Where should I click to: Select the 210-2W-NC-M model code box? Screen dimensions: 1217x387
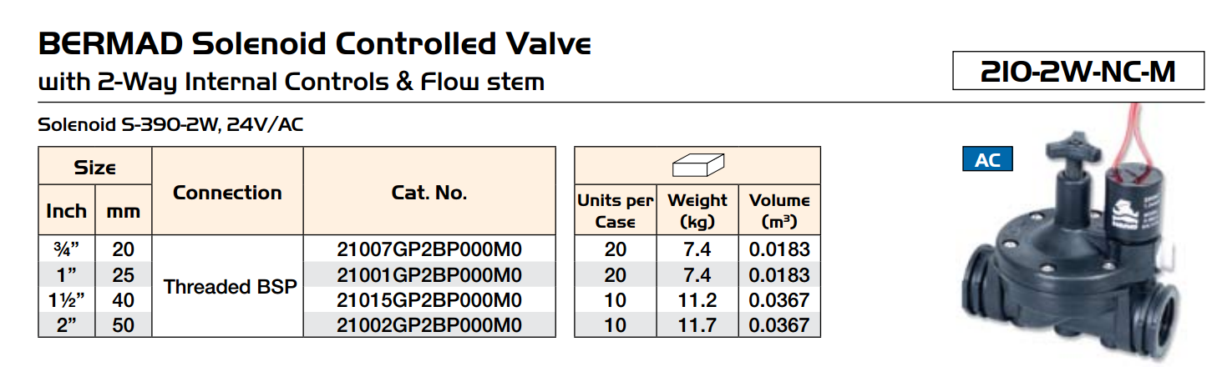1078,72
